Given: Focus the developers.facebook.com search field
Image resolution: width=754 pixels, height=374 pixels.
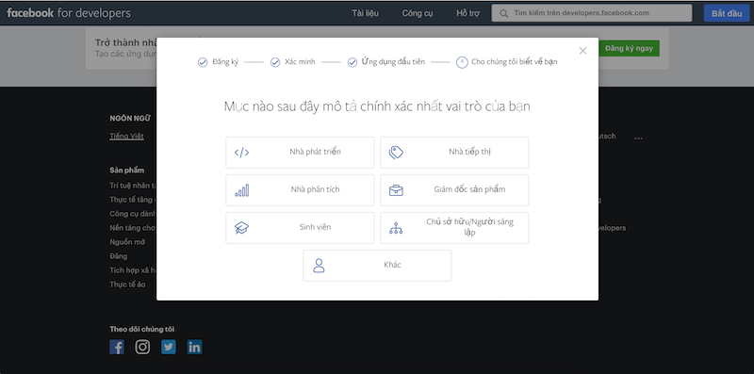Looking at the screenshot, I should coord(592,13).
